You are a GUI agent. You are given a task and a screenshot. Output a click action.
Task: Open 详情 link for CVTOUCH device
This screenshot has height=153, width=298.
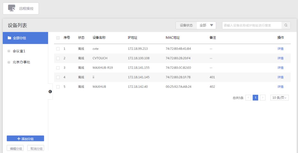[x=280, y=58]
